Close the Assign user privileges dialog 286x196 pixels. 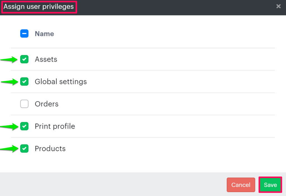pyautogui.click(x=278, y=6)
